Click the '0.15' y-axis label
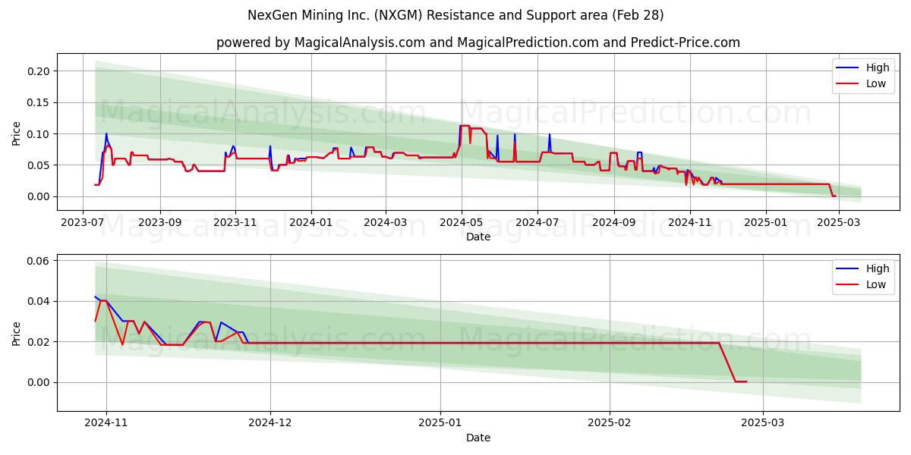 pos(39,102)
